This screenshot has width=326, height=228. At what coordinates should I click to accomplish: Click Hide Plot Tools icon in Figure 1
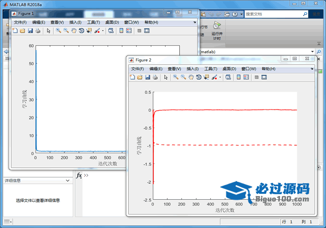tap(140, 31)
